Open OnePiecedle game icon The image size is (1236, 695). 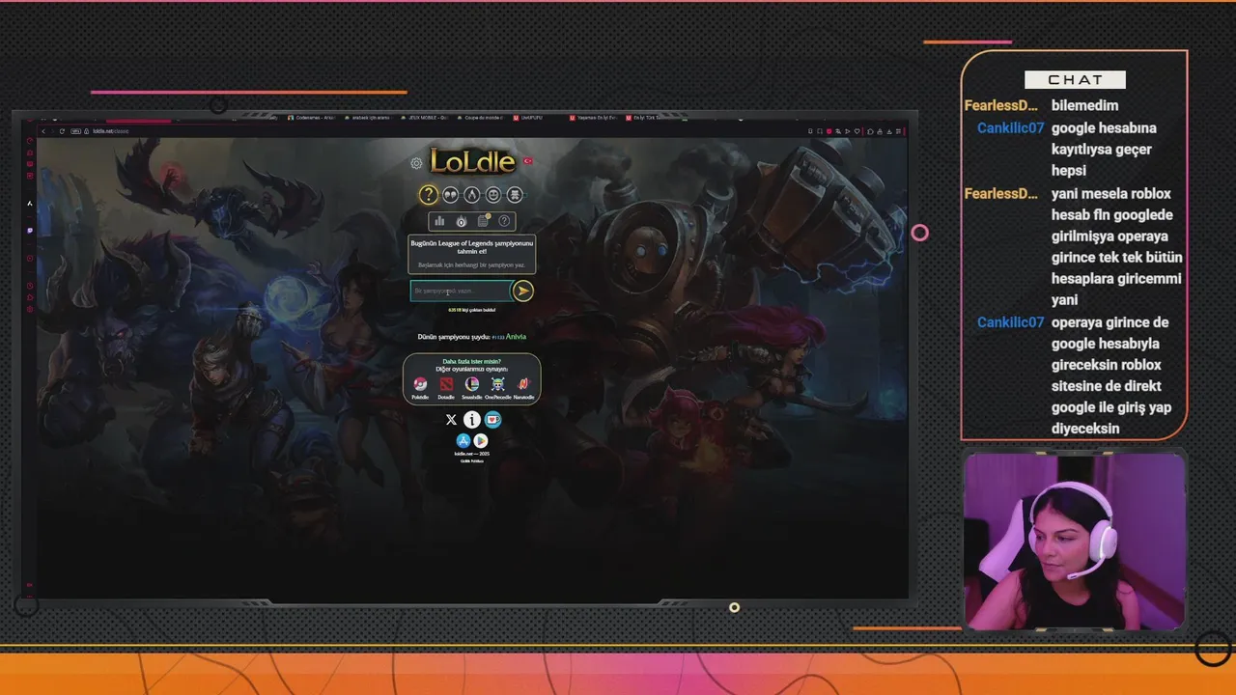[x=498, y=384]
